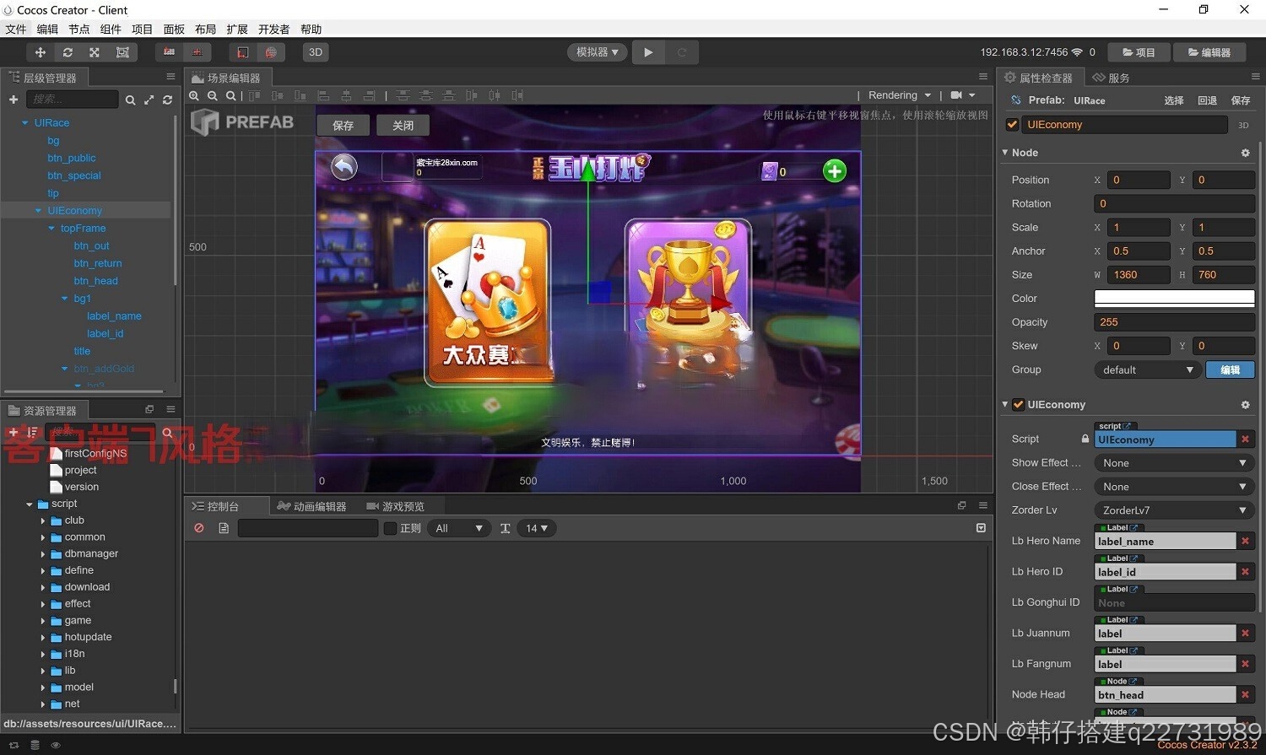
Task: Open the 模拟器 preview platform dropdown
Action: 597,52
